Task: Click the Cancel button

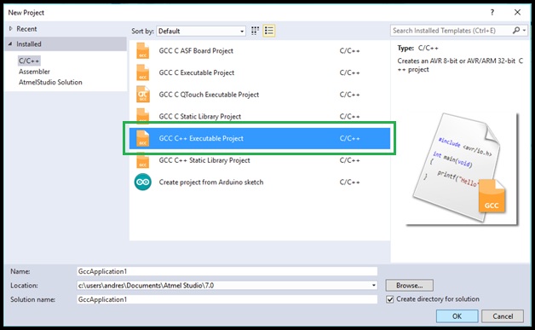Action: click(x=503, y=316)
